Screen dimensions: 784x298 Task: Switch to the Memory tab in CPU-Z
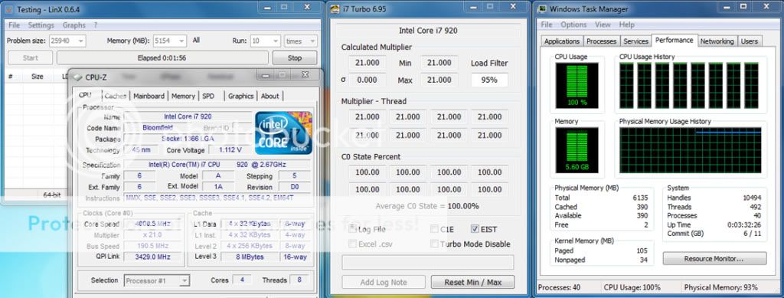coord(183,96)
